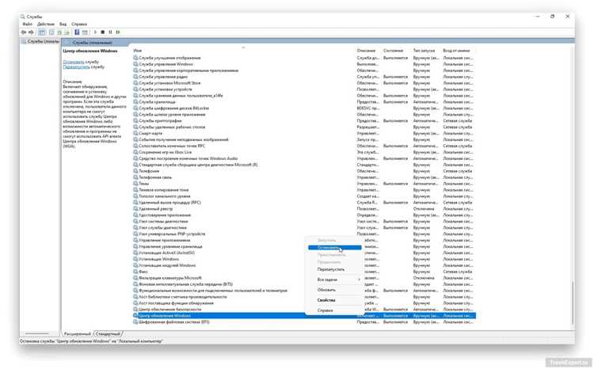Select the Удаленный вызов процедур (RPC) row
594x369 pixels.
(x=303, y=202)
